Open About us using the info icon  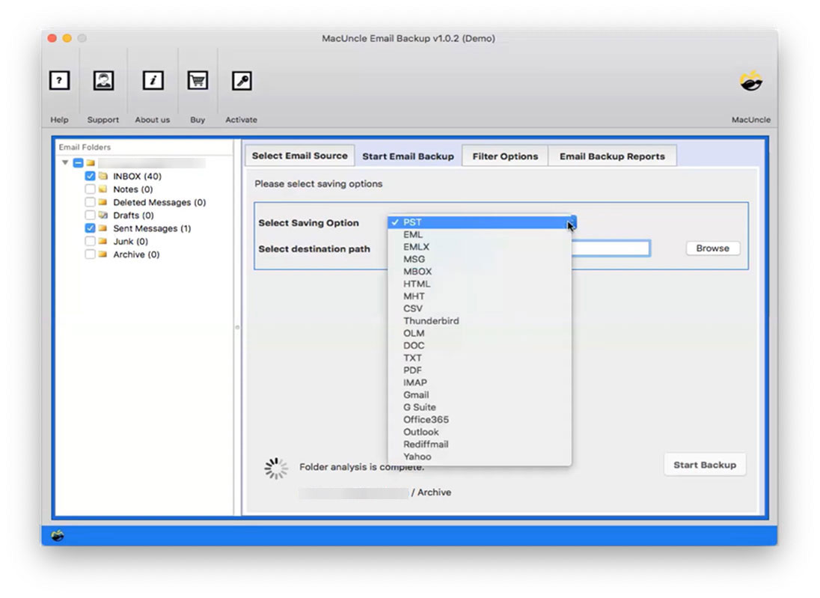click(152, 80)
